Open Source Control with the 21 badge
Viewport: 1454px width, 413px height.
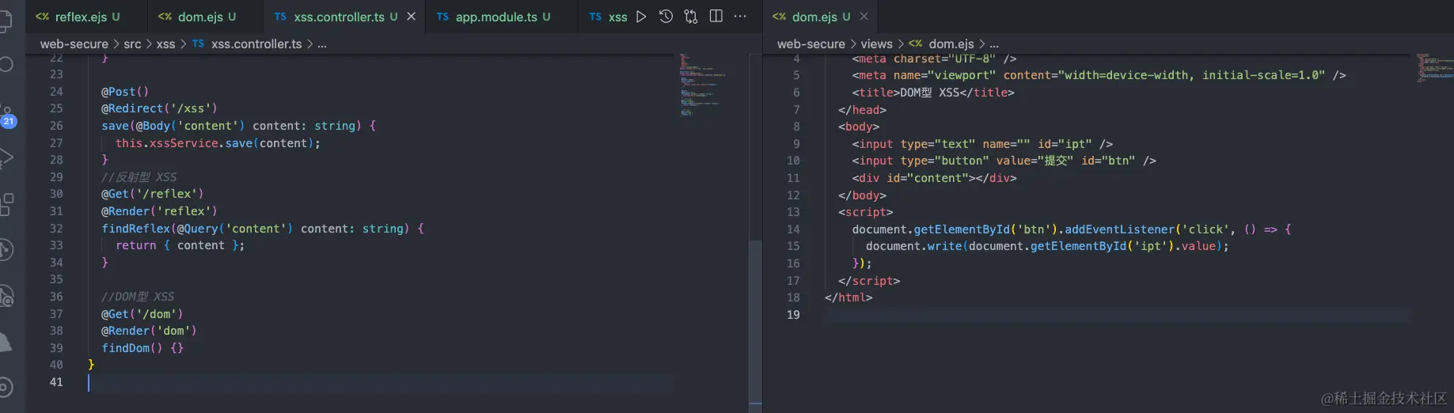click(x=7, y=118)
